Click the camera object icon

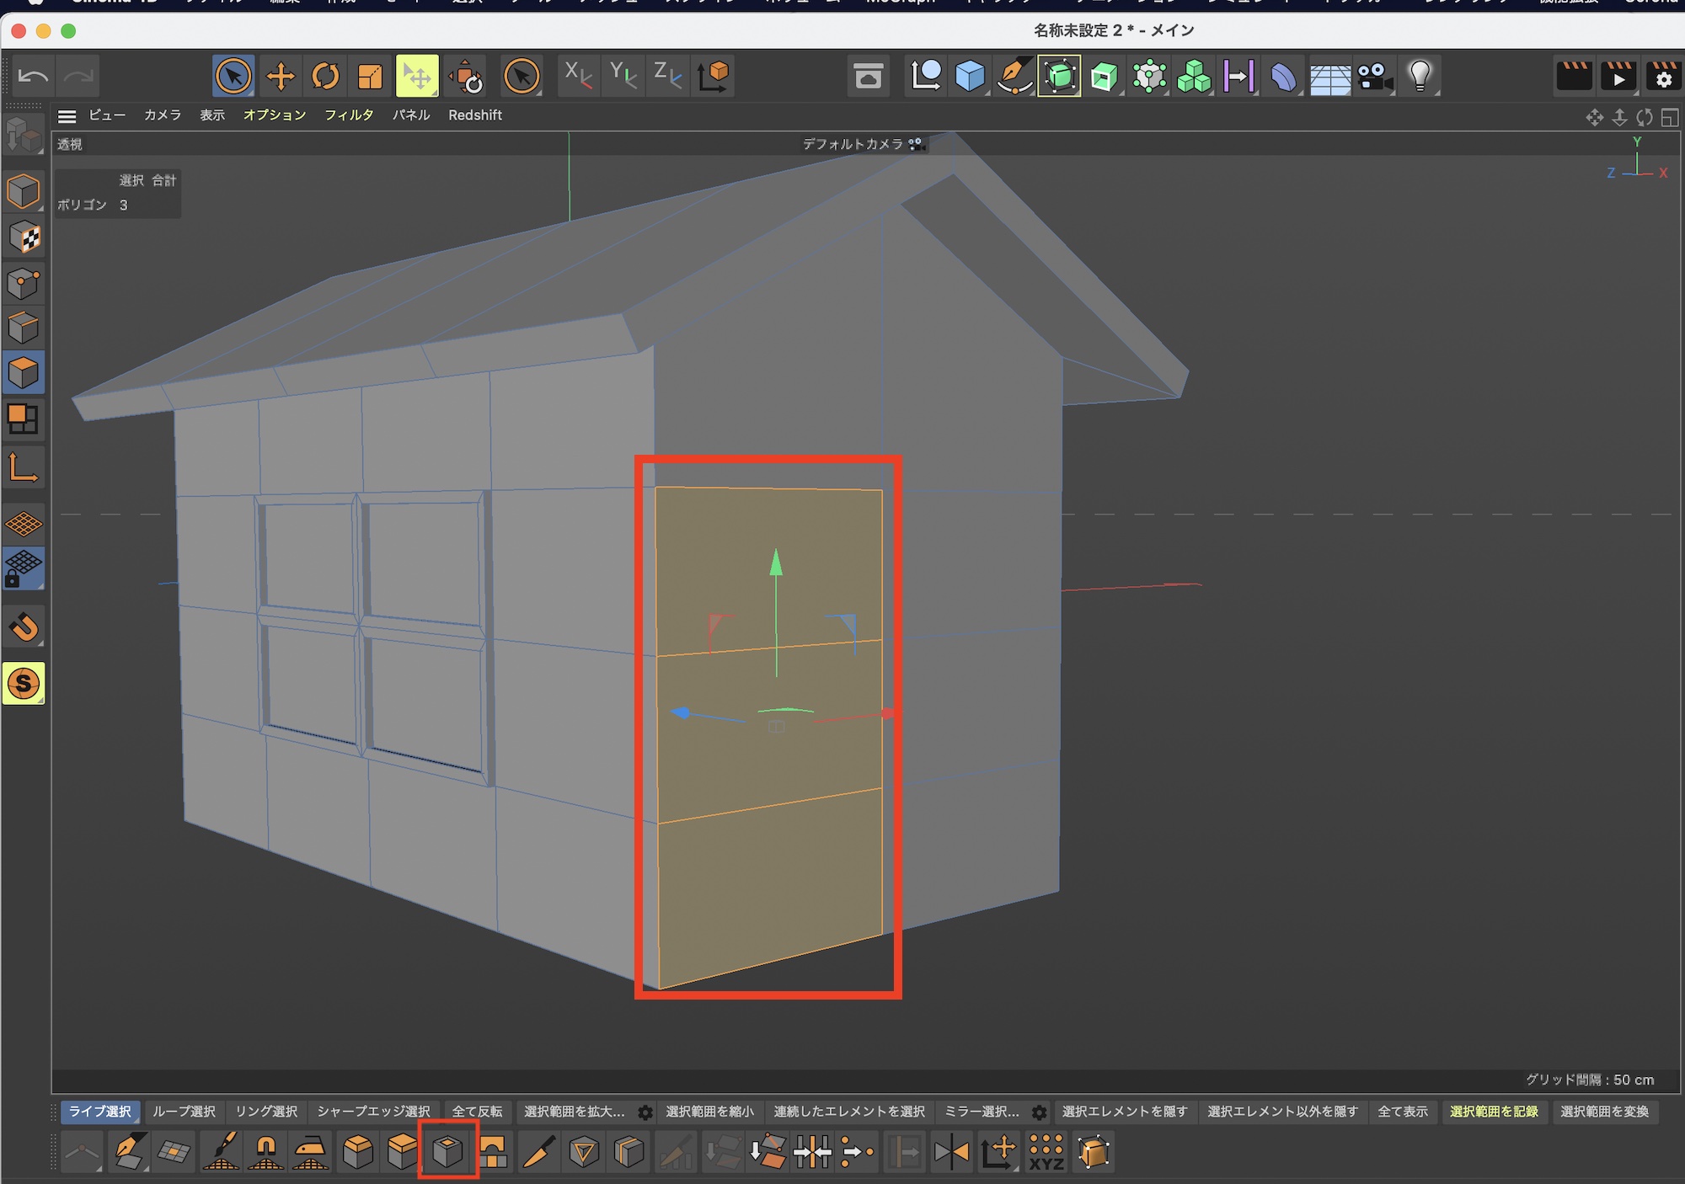tap(1374, 77)
